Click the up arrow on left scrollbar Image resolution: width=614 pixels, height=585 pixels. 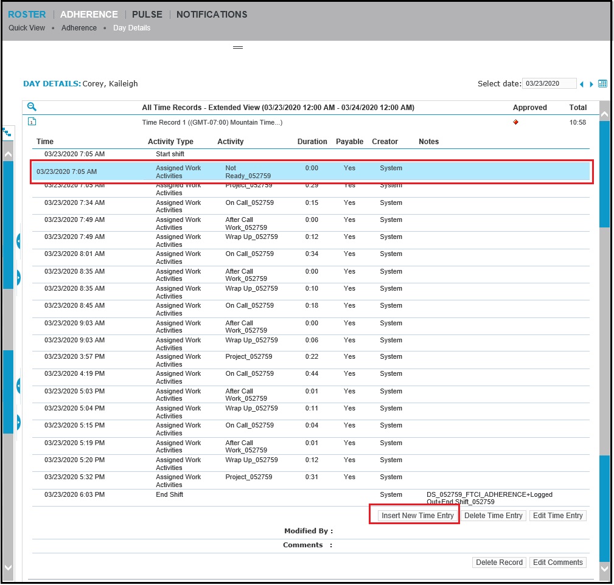(x=8, y=154)
